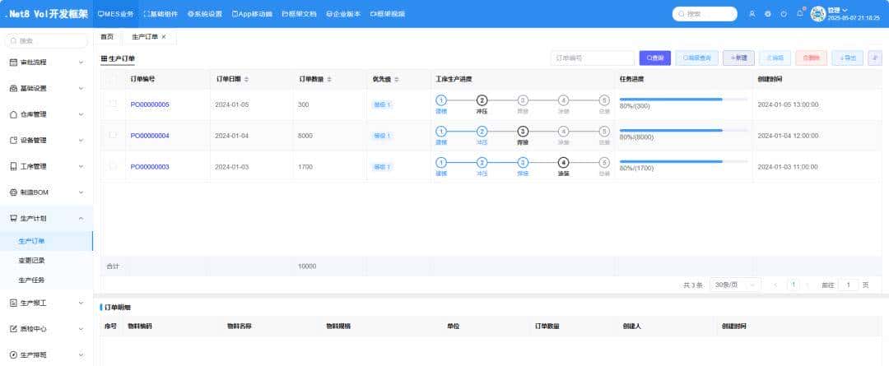Expand the 设备管理 sidebar menu chevron
Screen dimensions: 889x366
pyautogui.click(x=81, y=141)
